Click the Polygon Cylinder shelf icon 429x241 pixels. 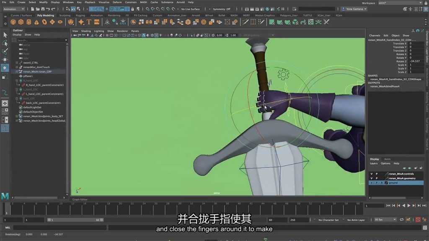coord(29,22)
